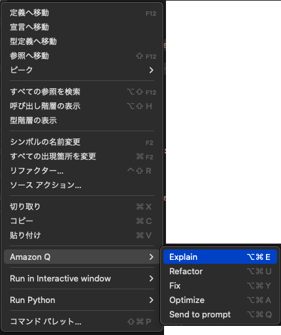The width and height of the screenshot is (281, 335).
Task: Choose Explain in Amazon Q submenu
Action: [220, 257]
